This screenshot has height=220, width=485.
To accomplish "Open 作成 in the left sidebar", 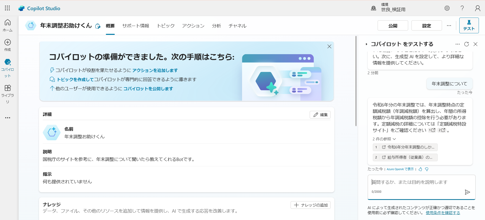I will pos(8,45).
